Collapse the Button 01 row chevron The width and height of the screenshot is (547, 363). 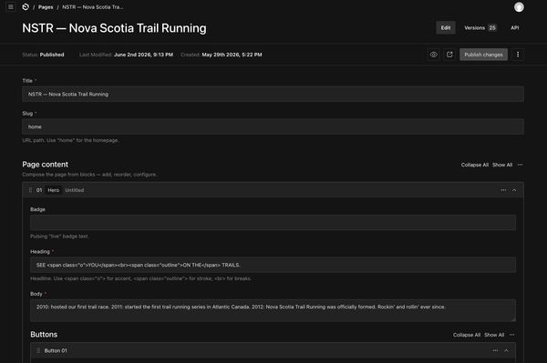[x=506, y=350]
